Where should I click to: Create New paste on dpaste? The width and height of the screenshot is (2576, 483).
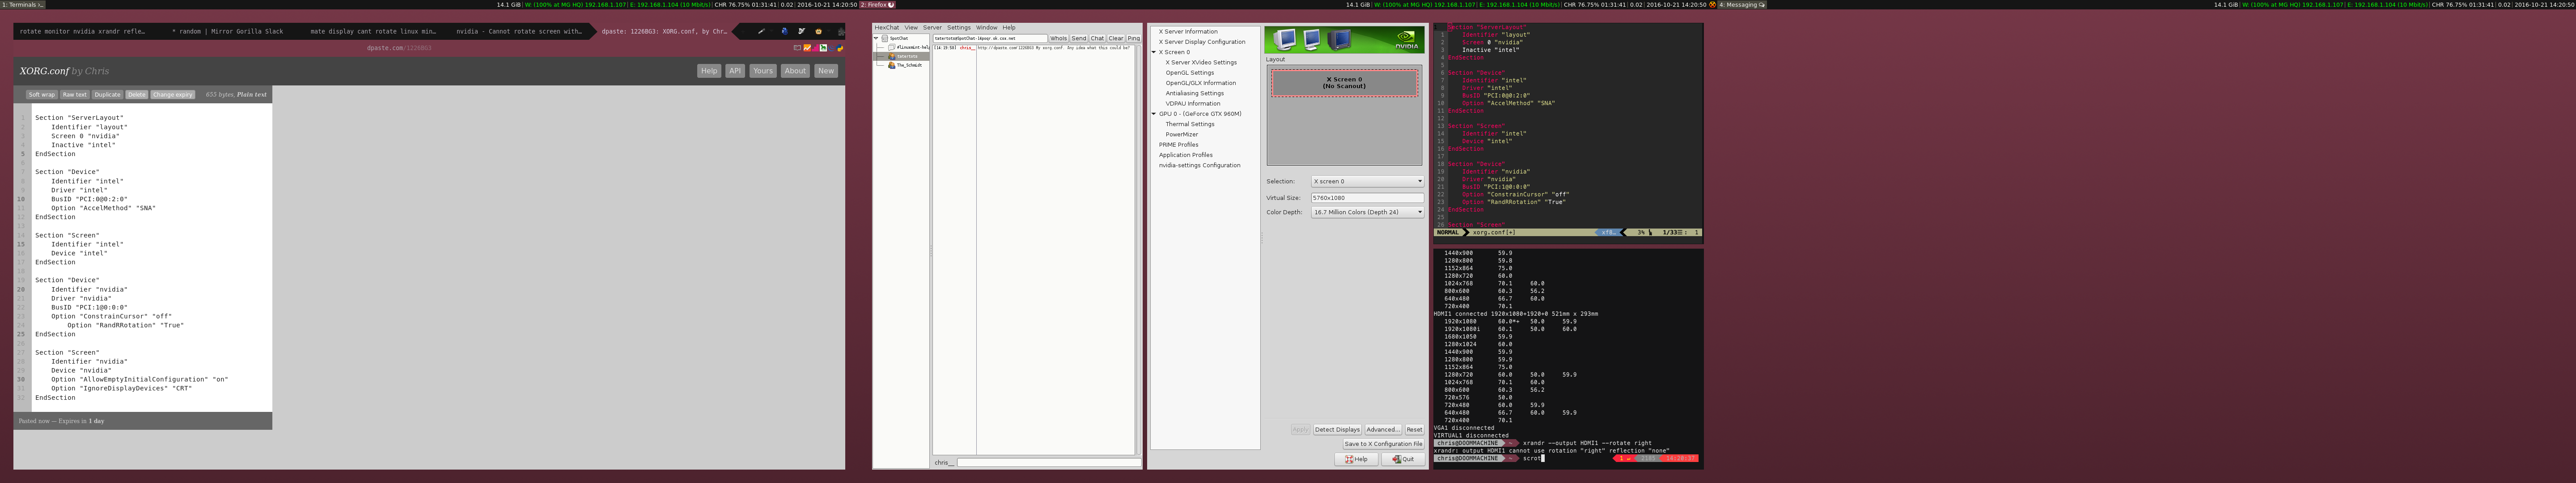click(x=826, y=71)
